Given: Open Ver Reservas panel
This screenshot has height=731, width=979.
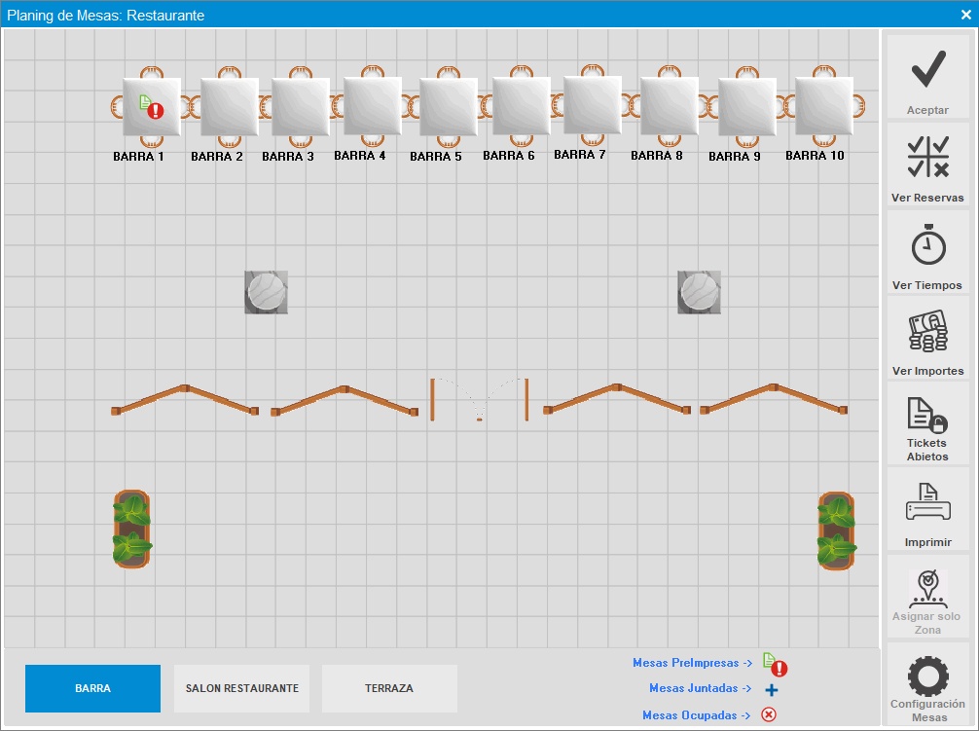Looking at the screenshot, I should click(x=927, y=158).
